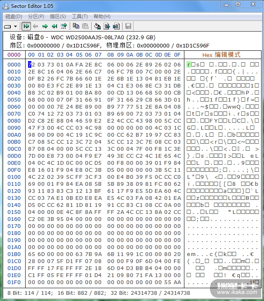Click column header 08
The height and width of the screenshot is (301, 264).
tap(111, 55)
